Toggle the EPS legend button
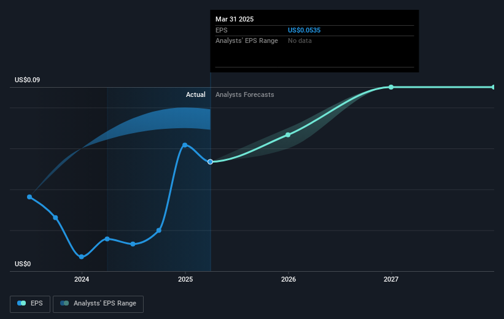Image resolution: width=504 pixels, height=319 pixels. [x=30, y=304]
